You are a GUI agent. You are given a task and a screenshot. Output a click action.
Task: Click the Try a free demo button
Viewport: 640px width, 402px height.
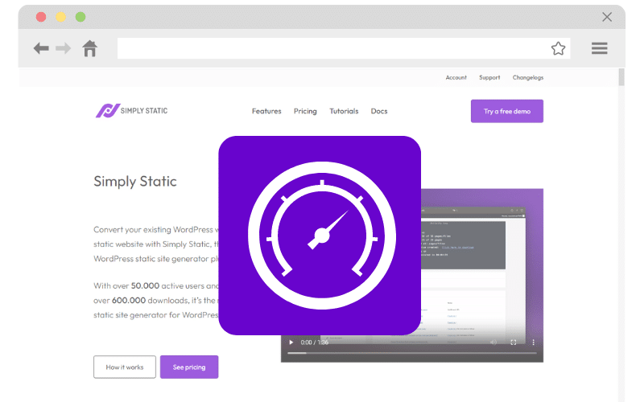[x=507, y=111]
